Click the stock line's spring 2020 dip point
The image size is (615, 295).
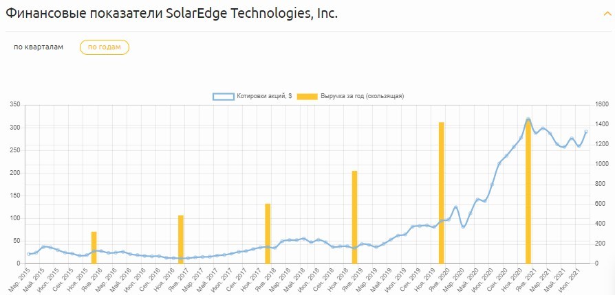pos(463,226)
